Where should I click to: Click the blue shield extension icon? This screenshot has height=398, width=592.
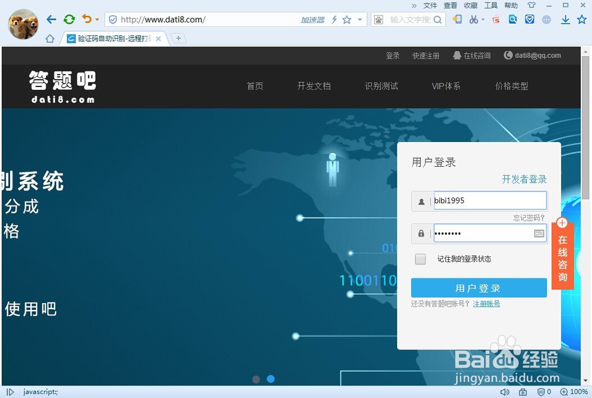(530, 20)
